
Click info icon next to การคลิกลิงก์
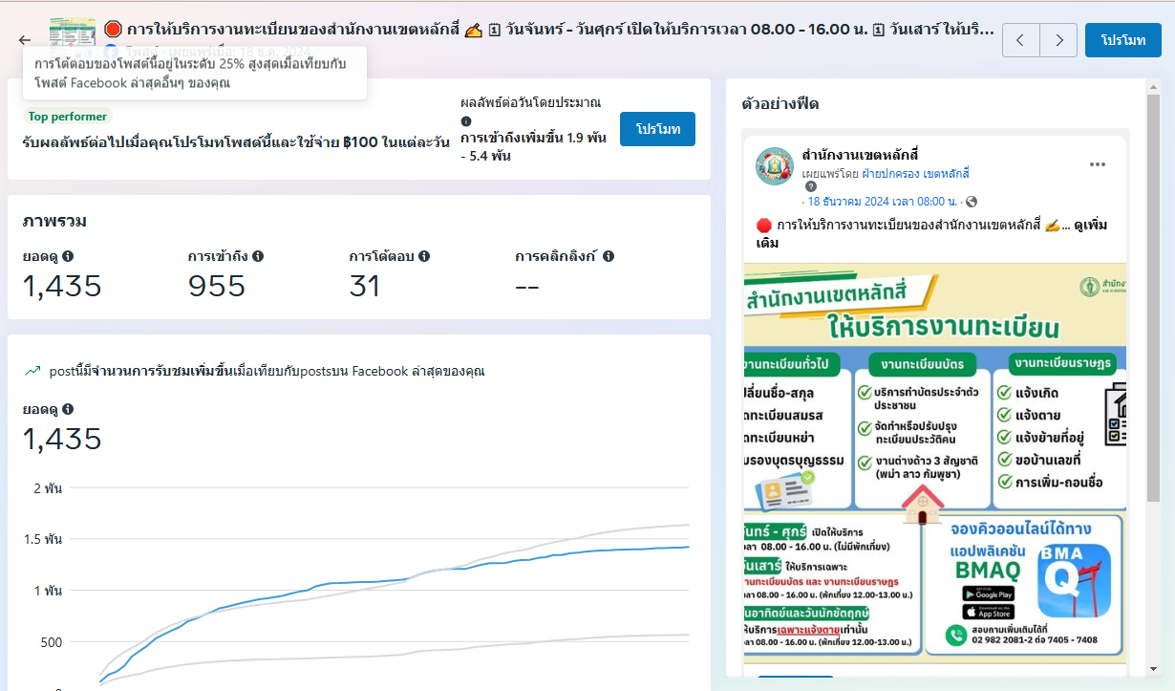(609, 256)
